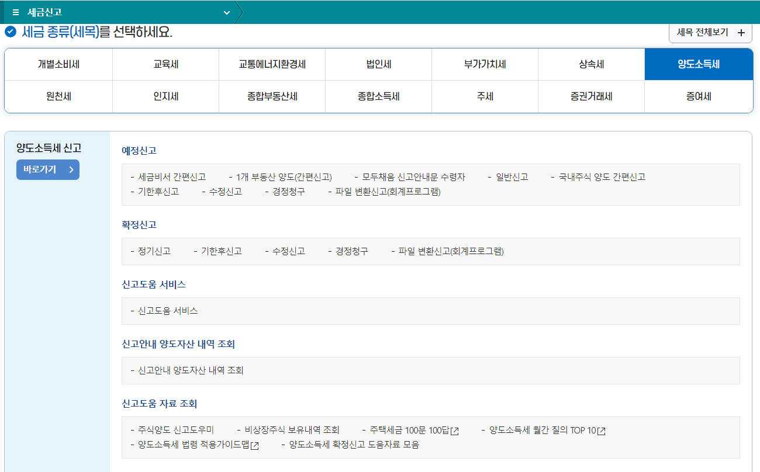760x472 pixels.
Task: Select the 인지세 tab
Action: (165, 96)
